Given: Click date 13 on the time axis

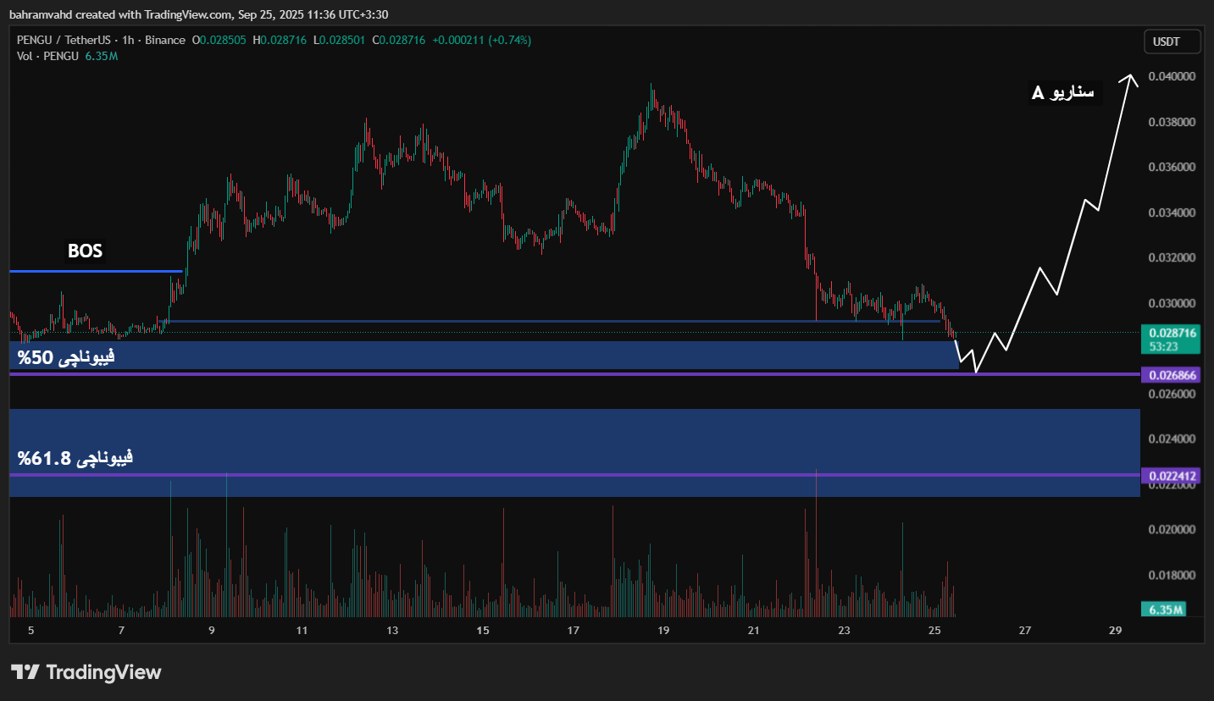Looking at the screenshot, I should pos(392,630).
